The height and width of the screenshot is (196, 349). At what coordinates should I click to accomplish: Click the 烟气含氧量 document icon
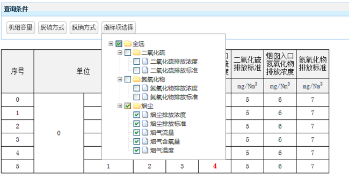tap(145, 141)
